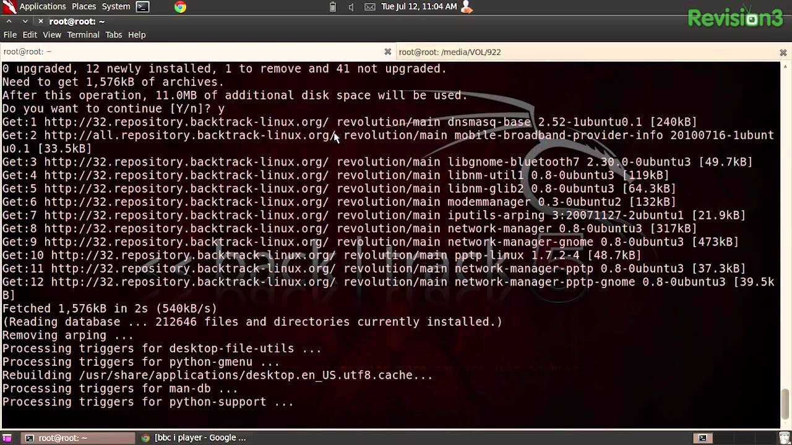Click the BackTrack dragon logo icon
Viewport: 792px width, 445px height.
point(9,7)
